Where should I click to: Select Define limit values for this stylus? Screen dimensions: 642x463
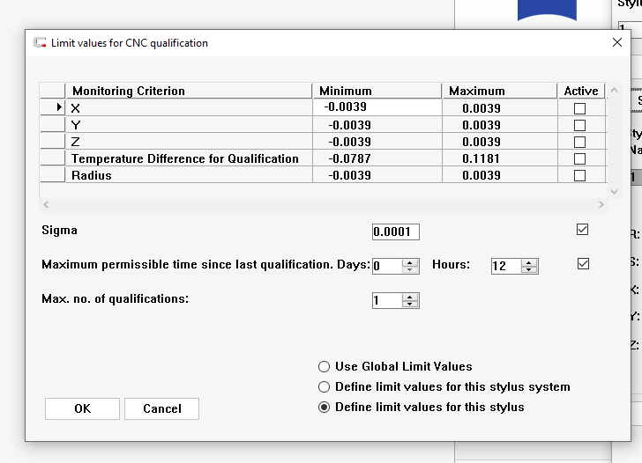(x=325, y=407)
